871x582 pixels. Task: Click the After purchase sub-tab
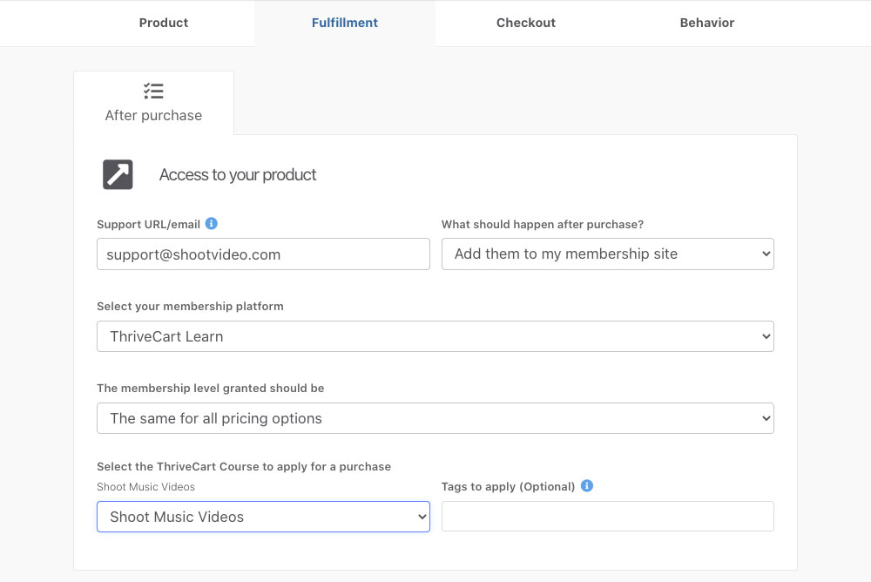153,103
